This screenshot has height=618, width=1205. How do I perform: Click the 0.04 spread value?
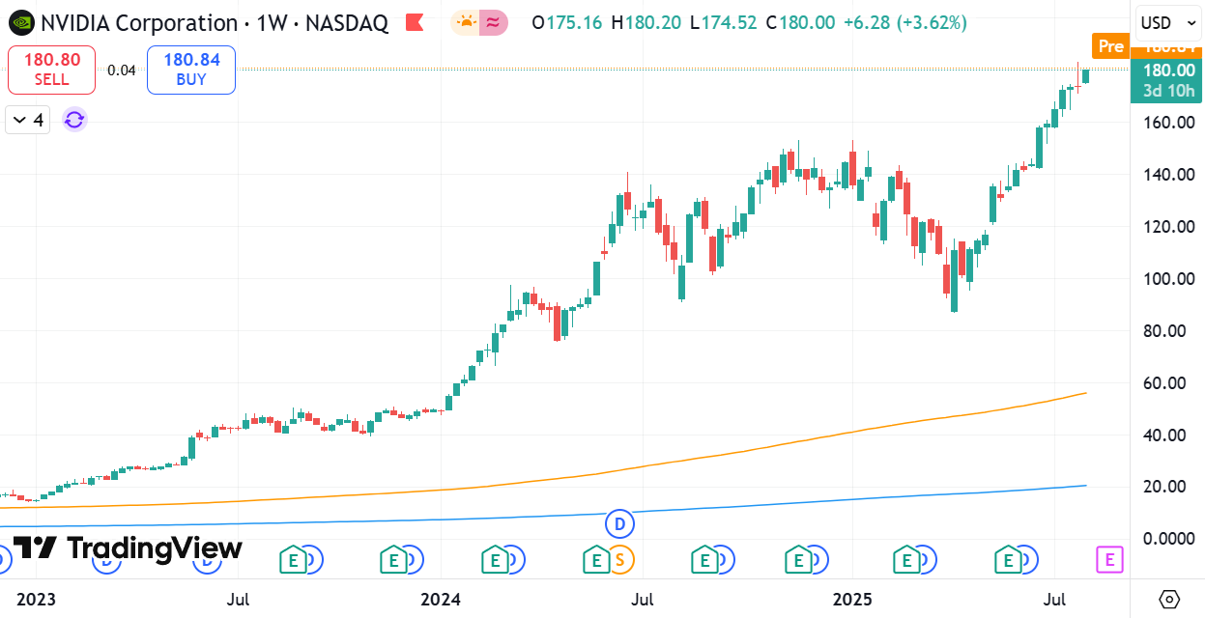[121, 70]
